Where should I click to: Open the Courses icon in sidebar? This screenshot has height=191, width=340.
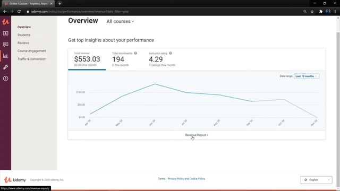coord(5,33)
